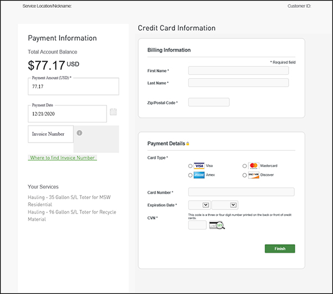Click the Amex card logo

click(x=199, y=175)
